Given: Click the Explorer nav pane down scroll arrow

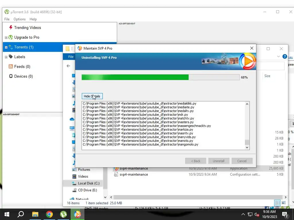Looking at the screenshot, I should pos(105,197).
